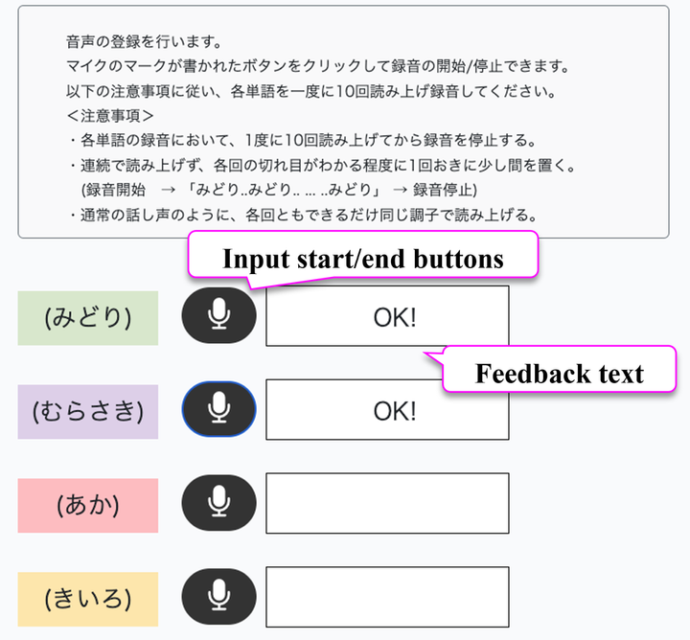Select the green みどり word label
This screenshot has width=690, height=640.
88,318
